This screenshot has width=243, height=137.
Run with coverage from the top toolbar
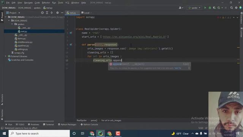(214, 8)
